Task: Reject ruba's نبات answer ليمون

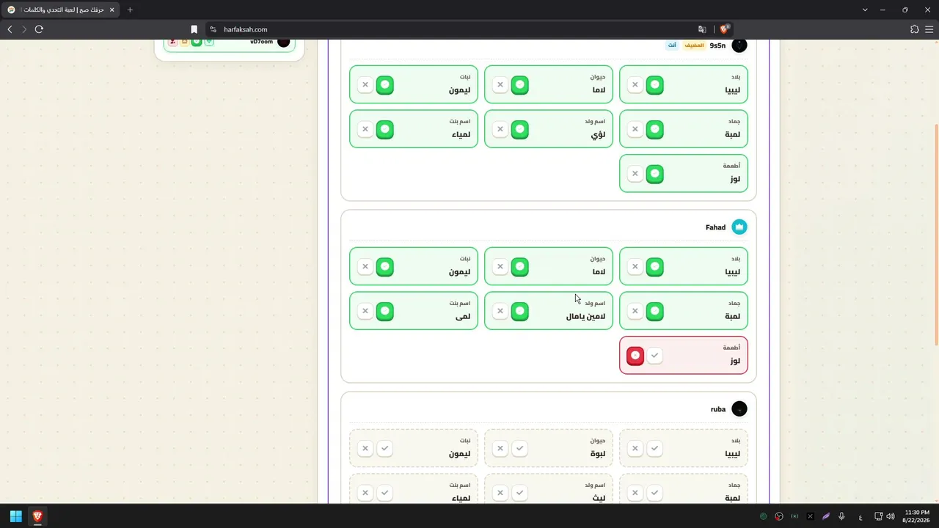Action: [x=365, y=449]
